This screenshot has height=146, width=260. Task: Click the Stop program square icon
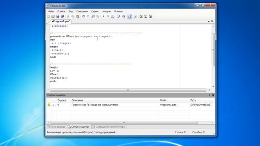click(x=108, y=16)
